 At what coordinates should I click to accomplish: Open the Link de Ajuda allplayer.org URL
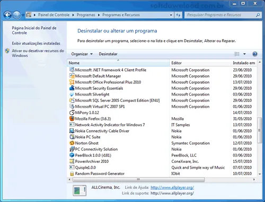click(x=172, y=187)
